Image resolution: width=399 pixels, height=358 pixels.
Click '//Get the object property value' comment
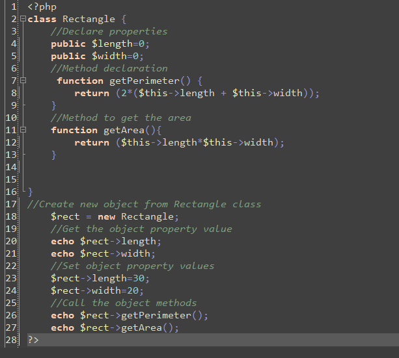pyautogui.click(x=141, y=229)
